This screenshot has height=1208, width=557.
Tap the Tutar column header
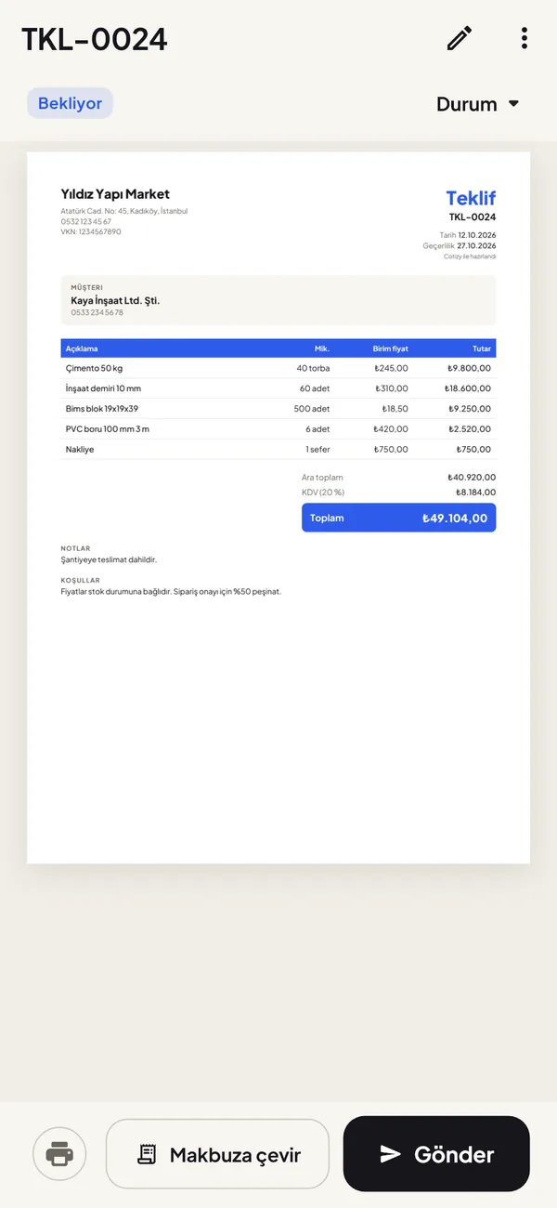pyautogui.click(x=482, y=348)
